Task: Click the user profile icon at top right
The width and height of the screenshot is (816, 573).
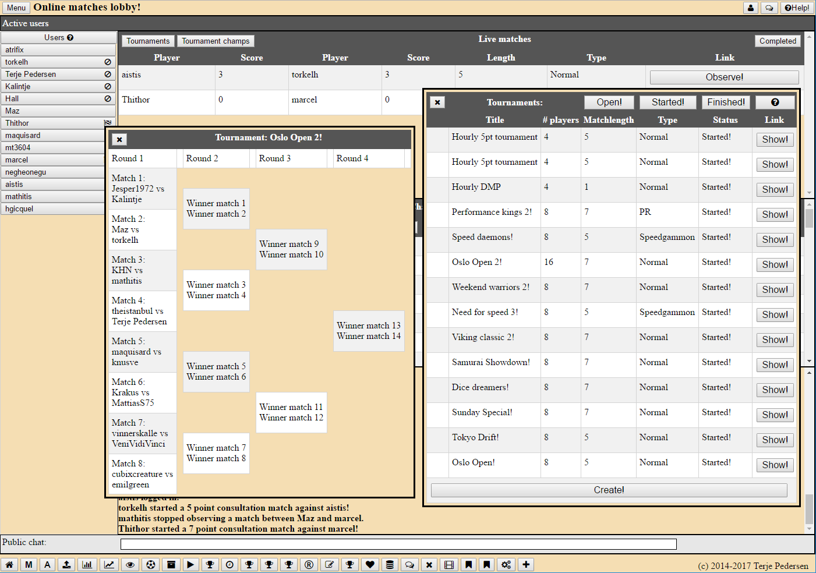Action: pos(751,8)
